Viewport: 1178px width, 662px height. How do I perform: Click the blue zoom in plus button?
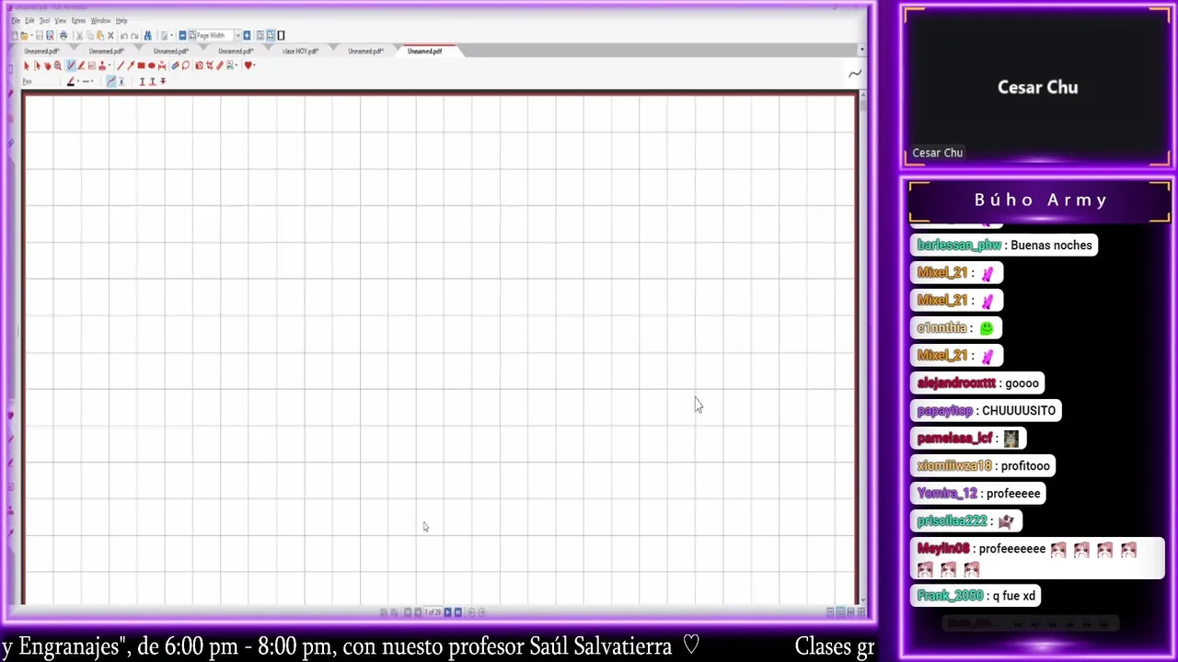click(247, 36)
